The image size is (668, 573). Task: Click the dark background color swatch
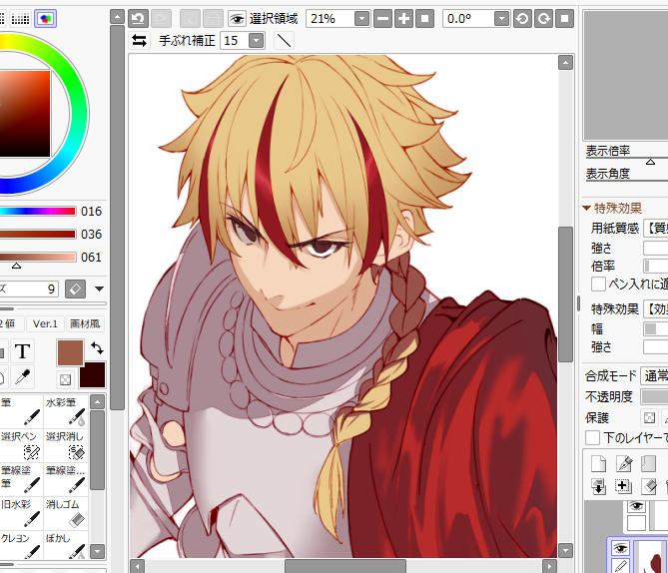[92, 375]
